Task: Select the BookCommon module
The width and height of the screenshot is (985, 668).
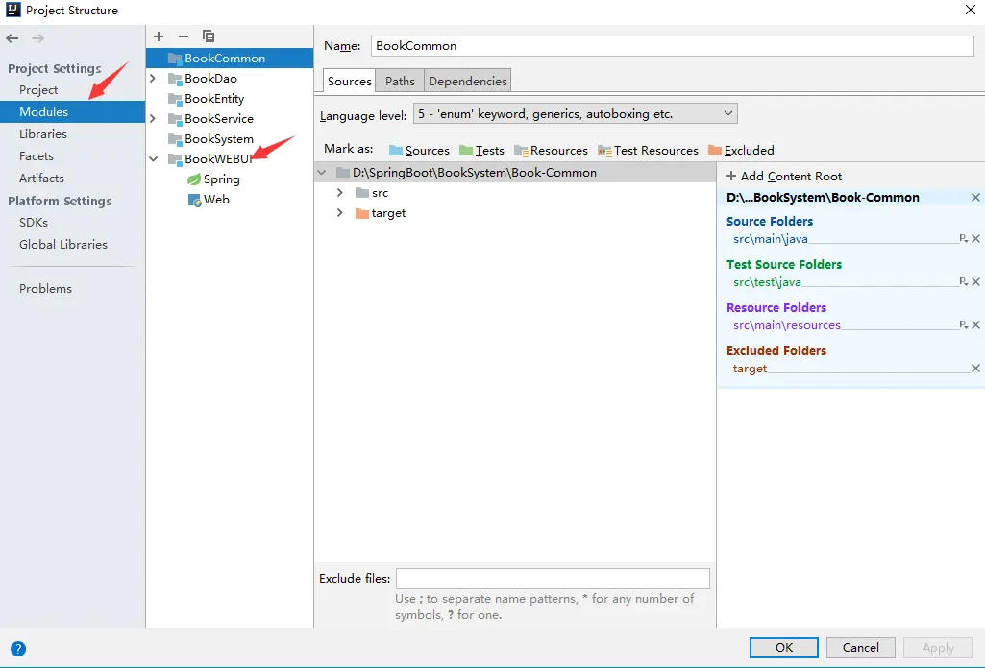Action: pos(230,59)
